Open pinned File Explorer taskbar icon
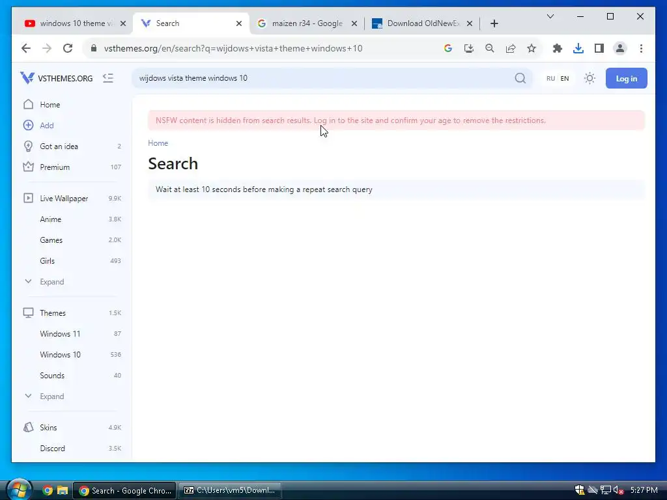The image size is (667, 500). pyautogui.click(x=63, y=490)
